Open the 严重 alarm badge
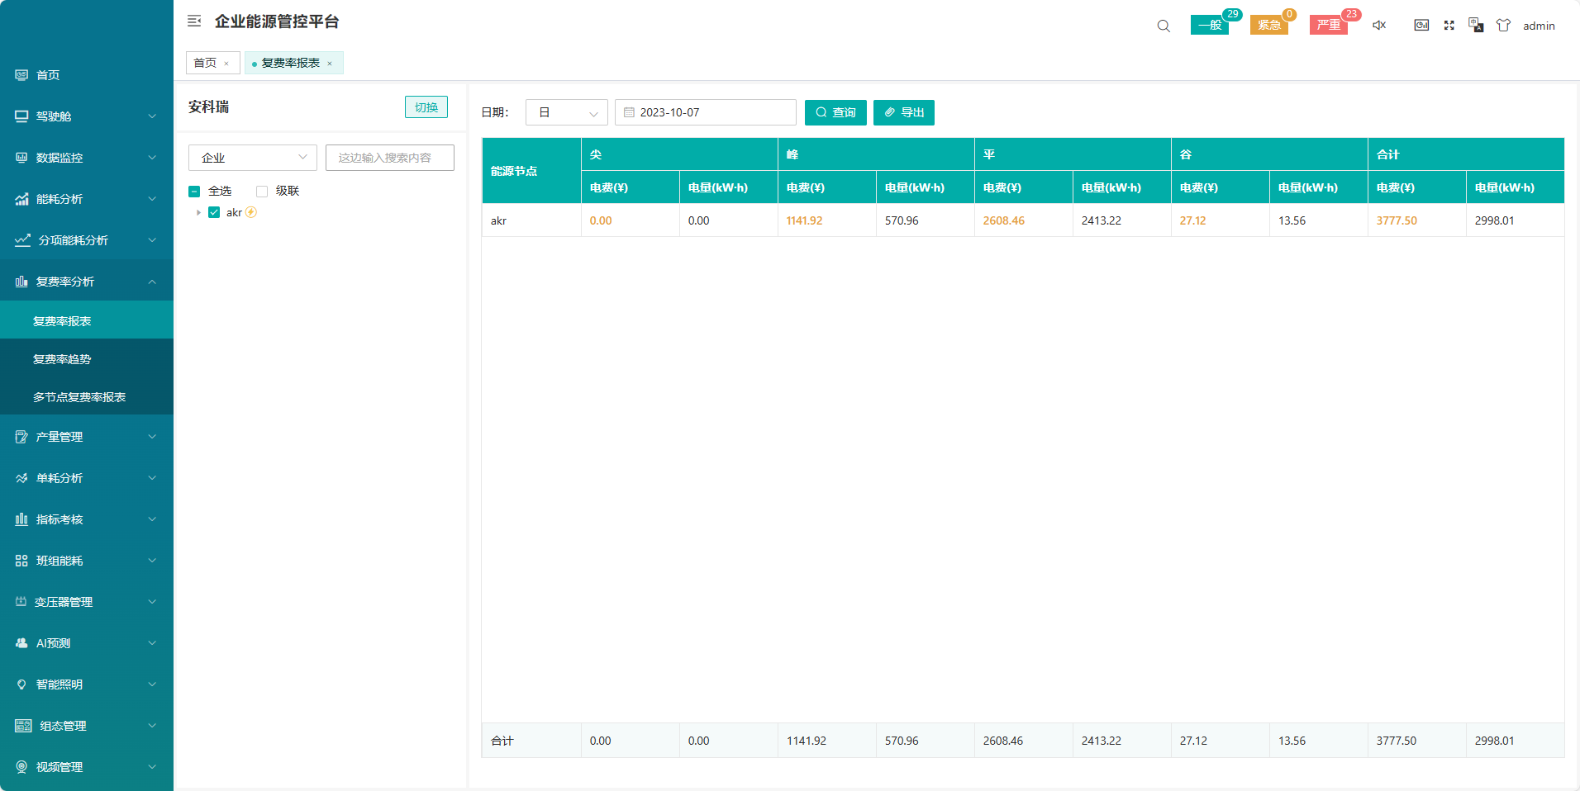The image size is (1580, 791). click(1329, 26)
